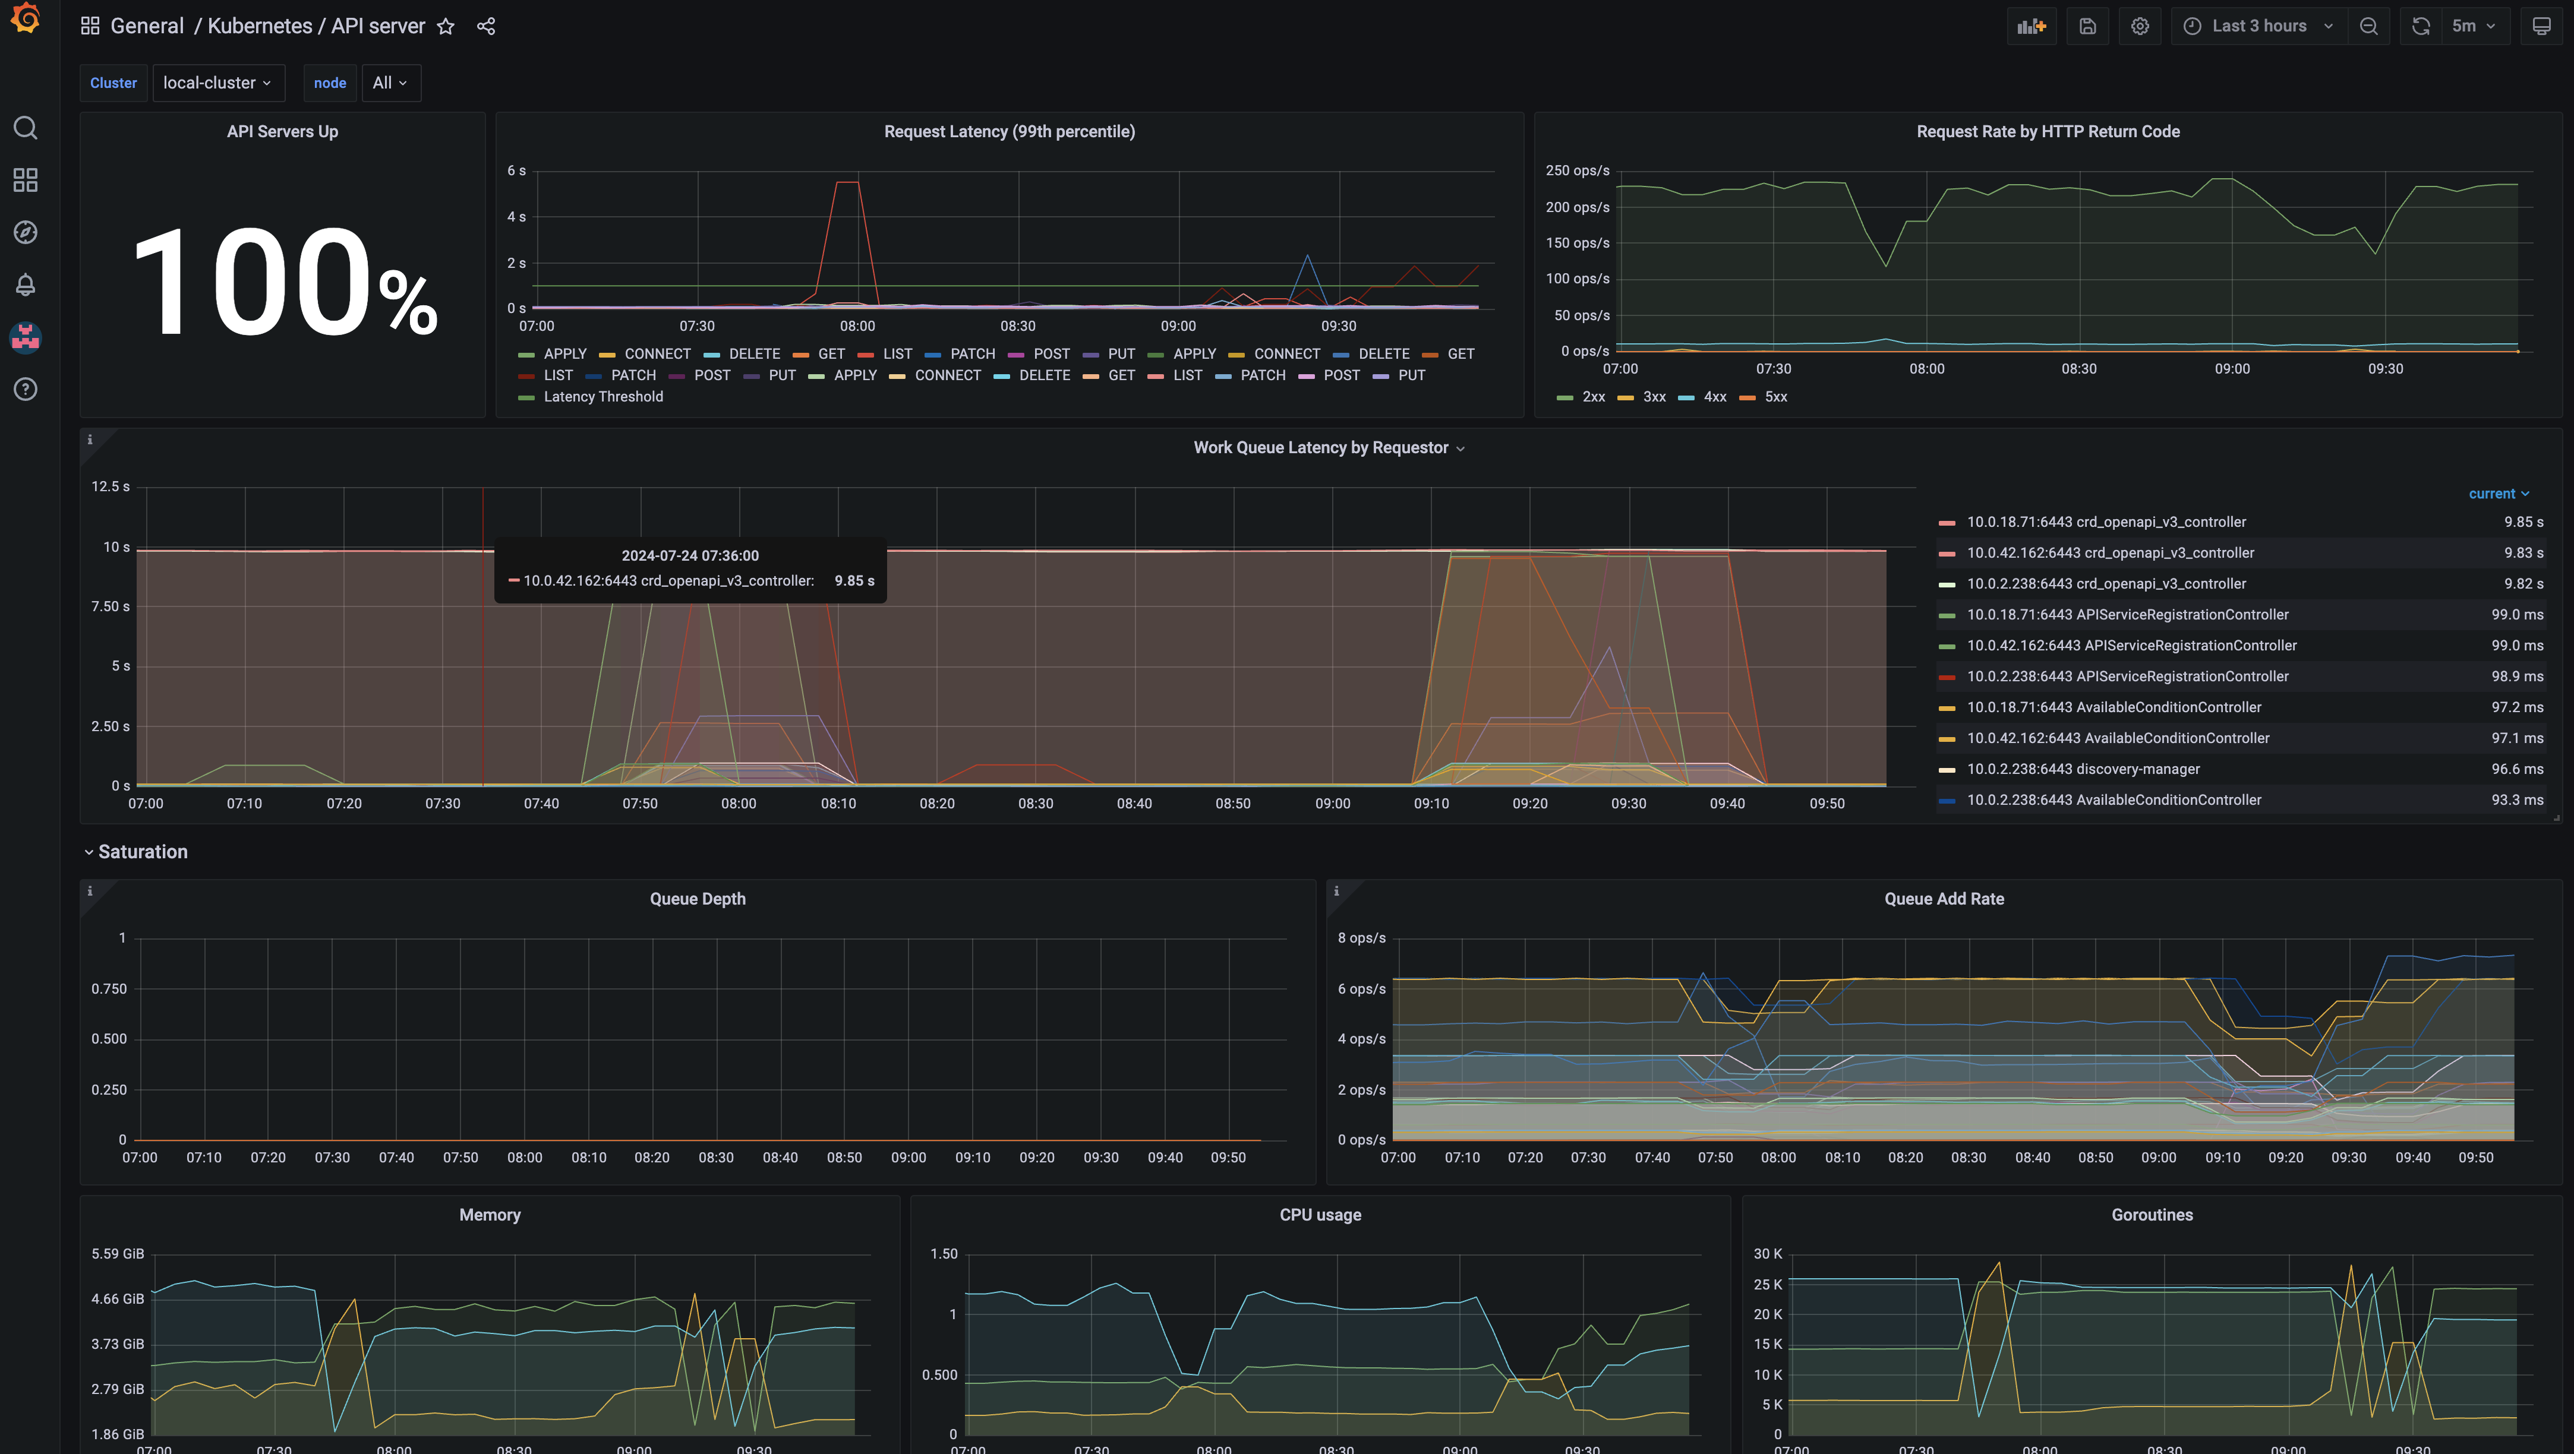Click the 5xx legend color swatch

click(1747, 399)
